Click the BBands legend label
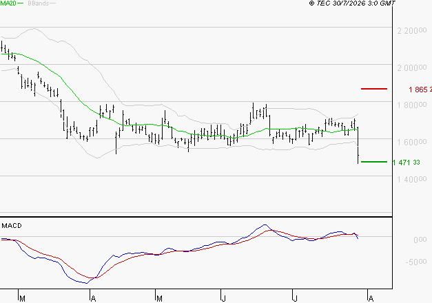 pyautogui.click(x=39, y=3)
